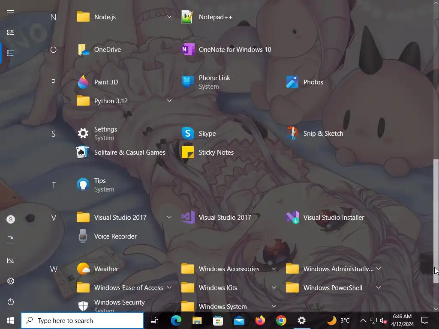The image size is (439, 329).
Task: Click the taskbar search box
Action: point(82,320)
